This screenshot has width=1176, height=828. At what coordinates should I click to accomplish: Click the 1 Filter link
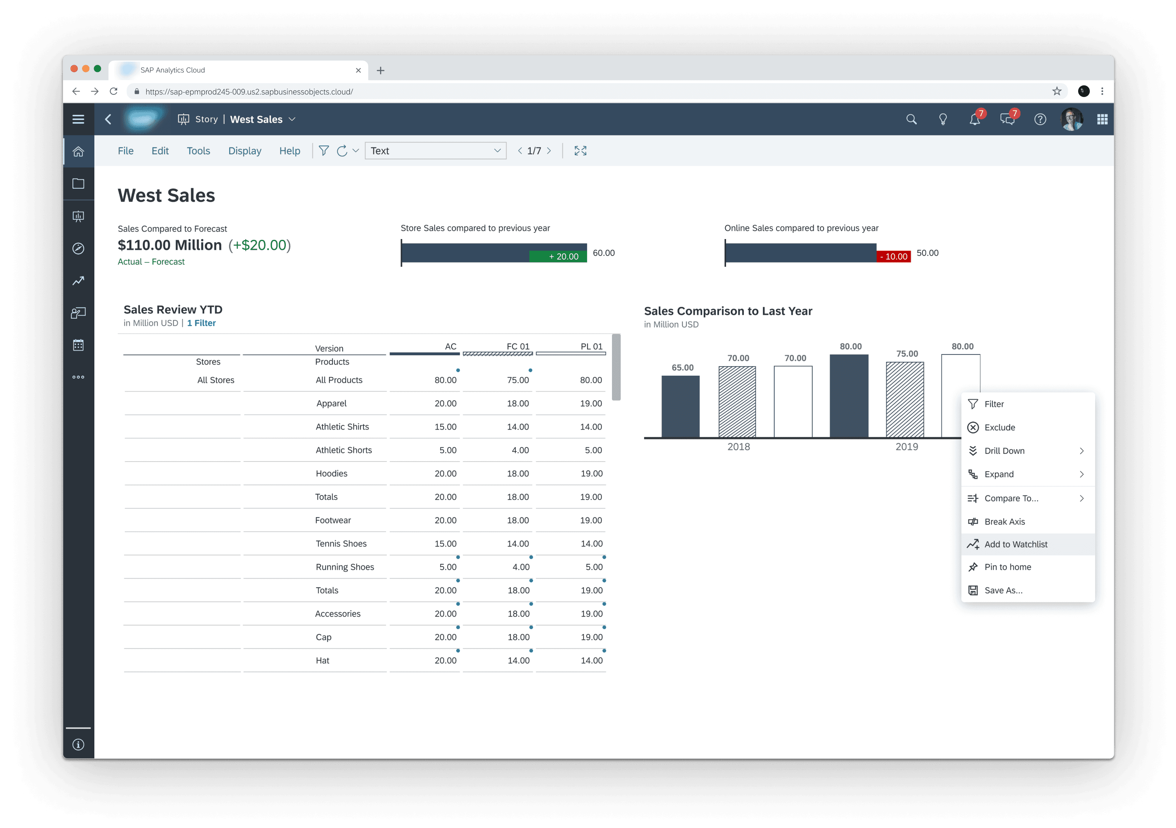201,323
